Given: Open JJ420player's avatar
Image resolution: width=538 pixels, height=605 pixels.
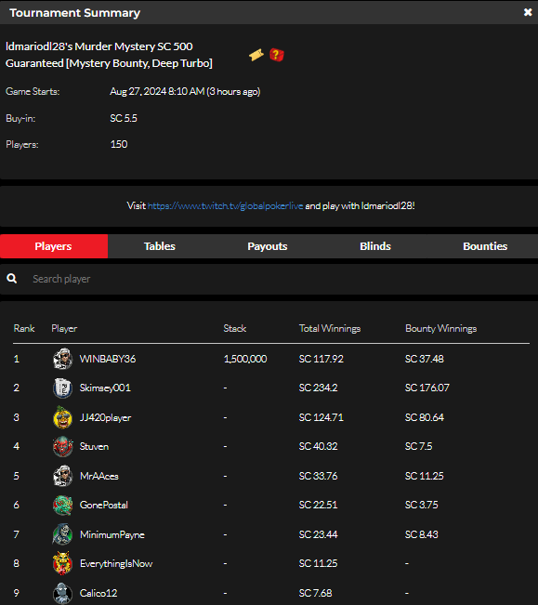Looking at the screenshot, I should coord(62,417).
